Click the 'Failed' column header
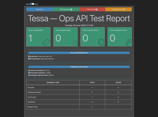Screen dimensions: 158x117 click(x=118, y=83)
